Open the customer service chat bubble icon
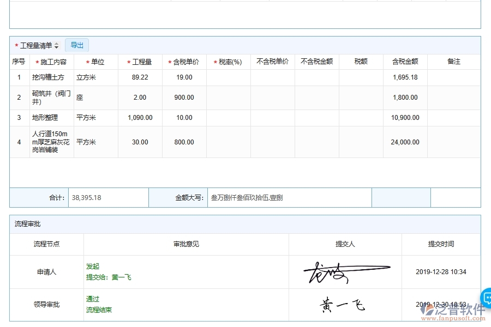The height and width of the screenshot is (327, 491). click(486, 297)
